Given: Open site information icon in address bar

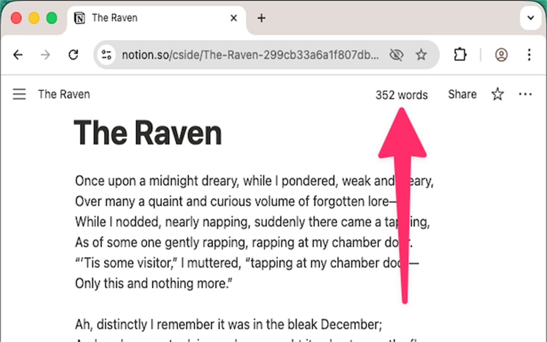Looking at the screenshot, I should (x=106, y=55).
